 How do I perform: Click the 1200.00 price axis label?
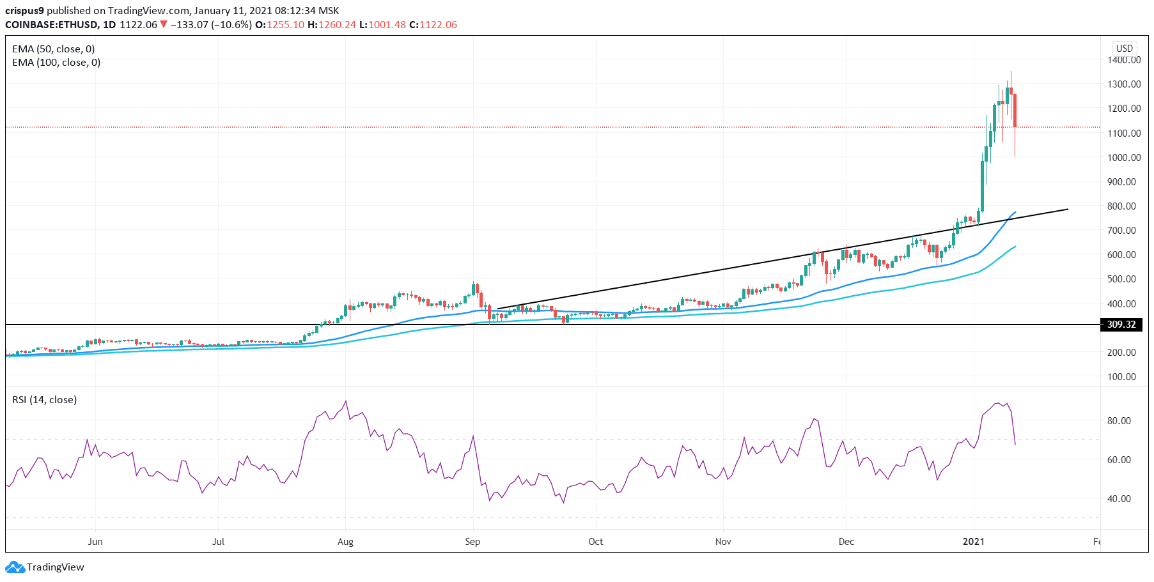click(x=1124, y=109)
